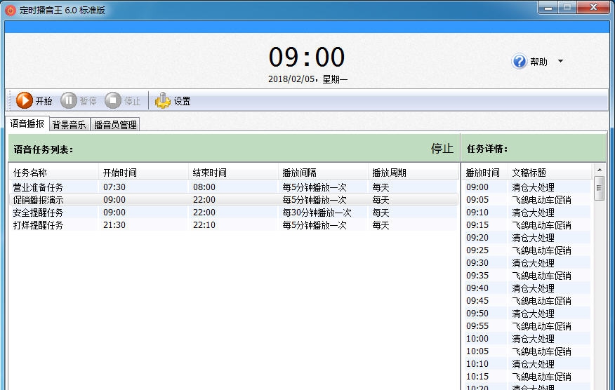This screenshot has height=390, width=615.
Task: Switch to the 语音播报 tab
Action: point(27,123)
